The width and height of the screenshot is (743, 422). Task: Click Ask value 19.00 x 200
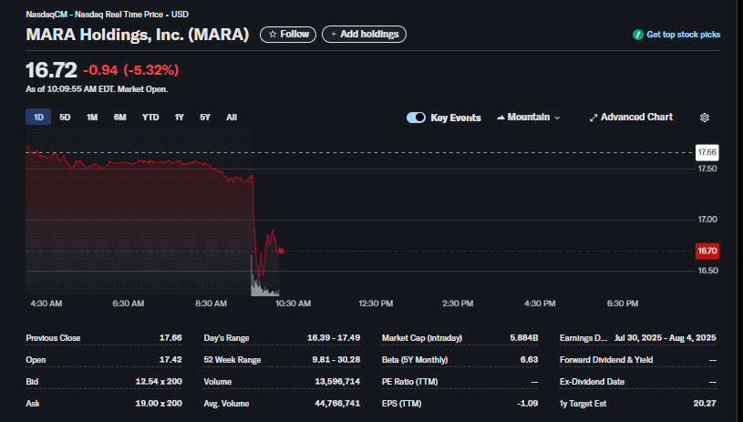pos(159,403)
